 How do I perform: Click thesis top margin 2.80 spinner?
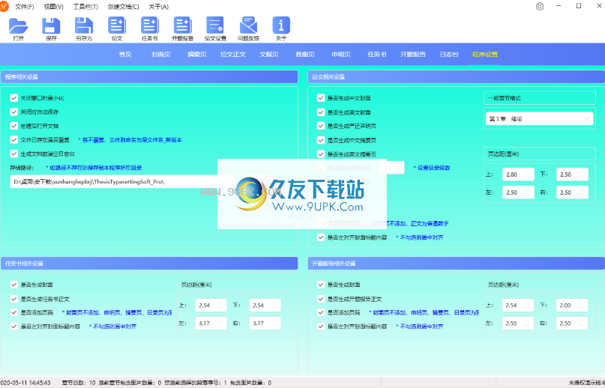click(x=518, y=175)
